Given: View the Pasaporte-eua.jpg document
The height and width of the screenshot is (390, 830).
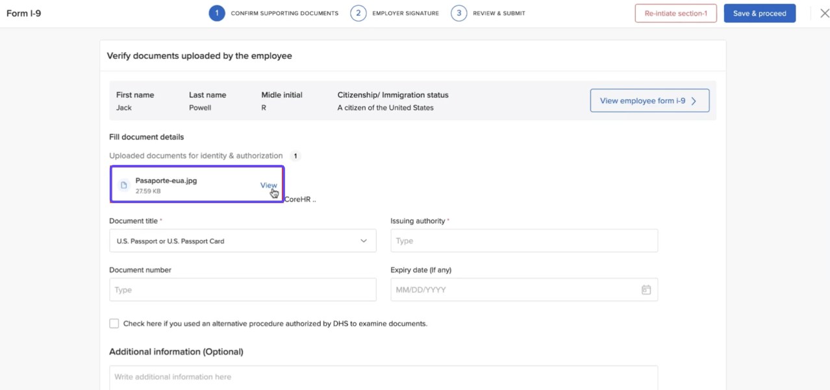Looking at the screenshot, I should point(268,185).
